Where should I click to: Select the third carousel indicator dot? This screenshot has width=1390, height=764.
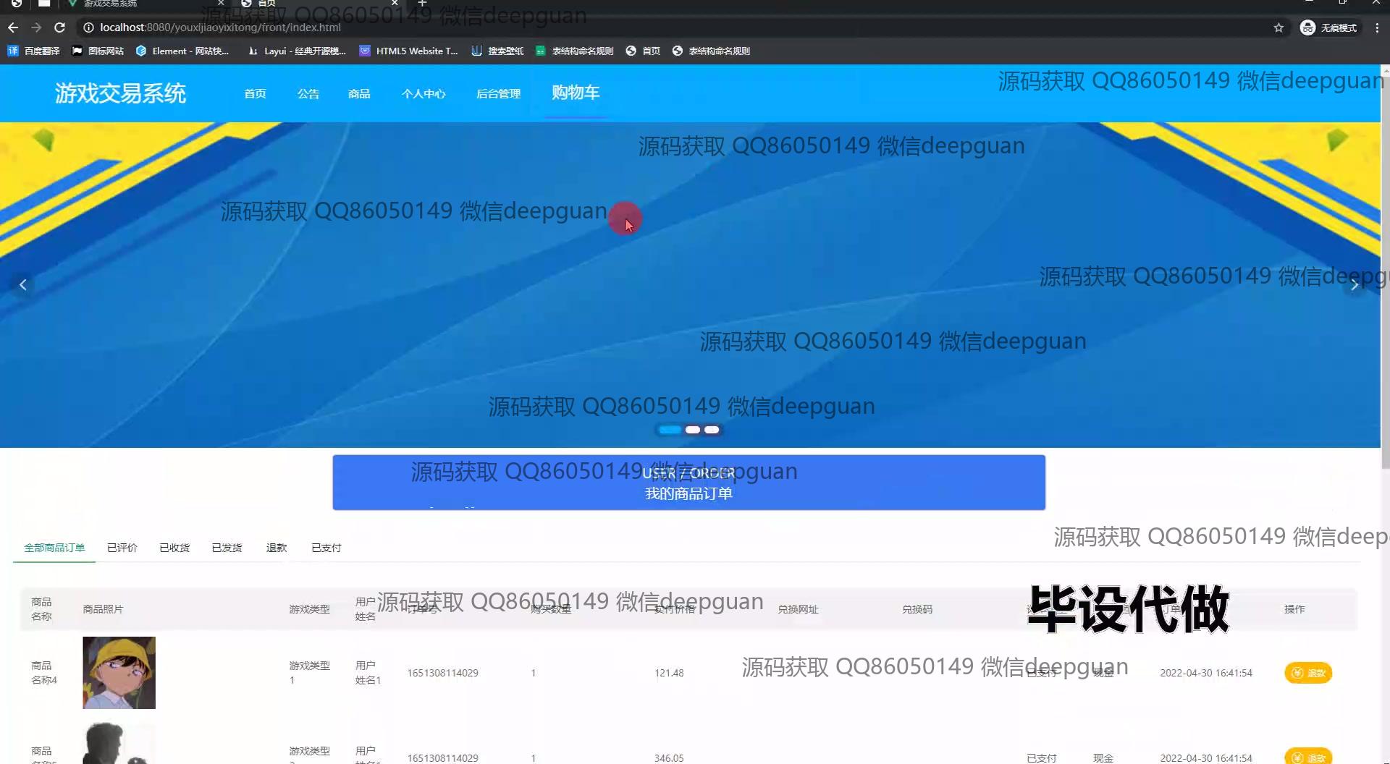712,430
